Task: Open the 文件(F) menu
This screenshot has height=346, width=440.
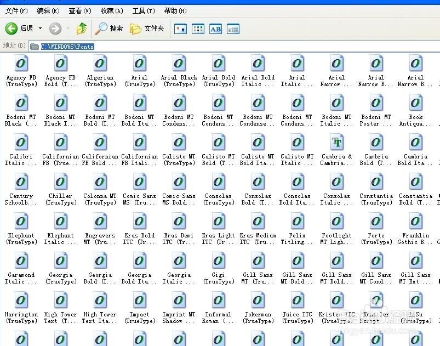Action: pos(16,11)
